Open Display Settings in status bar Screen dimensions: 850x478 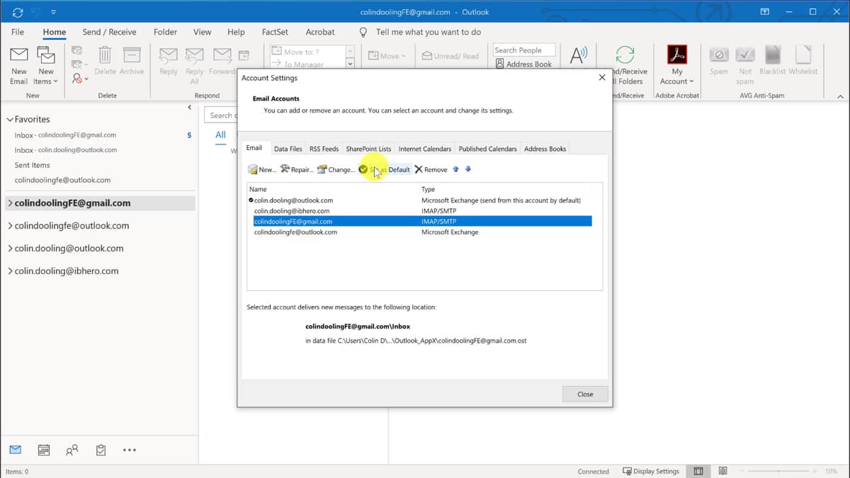[x=650, y=471]
